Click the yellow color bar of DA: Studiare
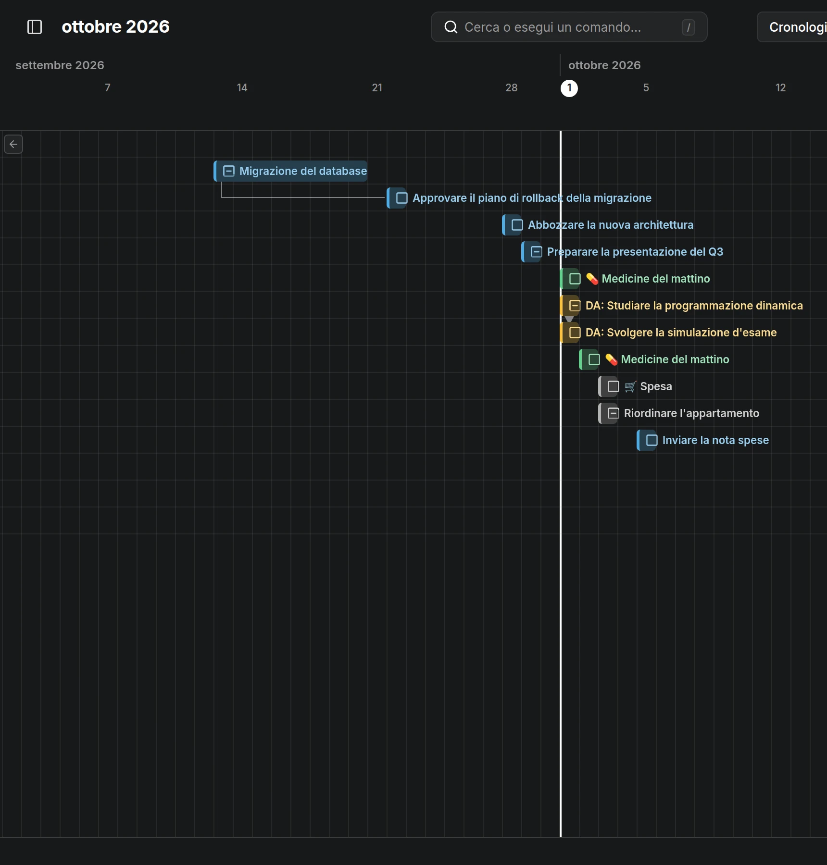This screenshot has width=827, height=865. [561, 306]
